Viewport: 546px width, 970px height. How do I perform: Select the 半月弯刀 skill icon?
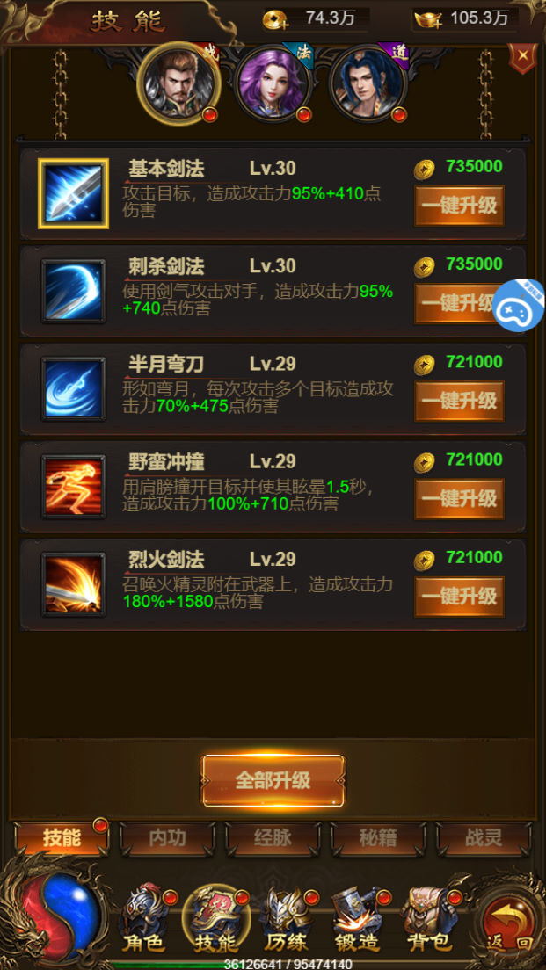point(73,389)
